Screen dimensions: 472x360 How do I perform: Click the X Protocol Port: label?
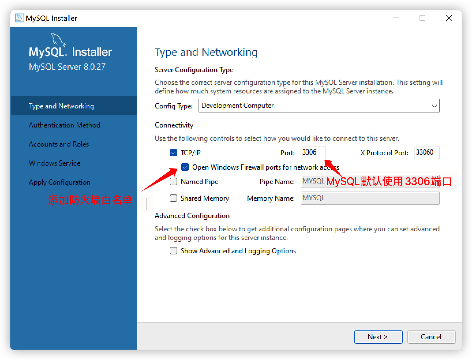pyautogui.click(x=384, y=153)
